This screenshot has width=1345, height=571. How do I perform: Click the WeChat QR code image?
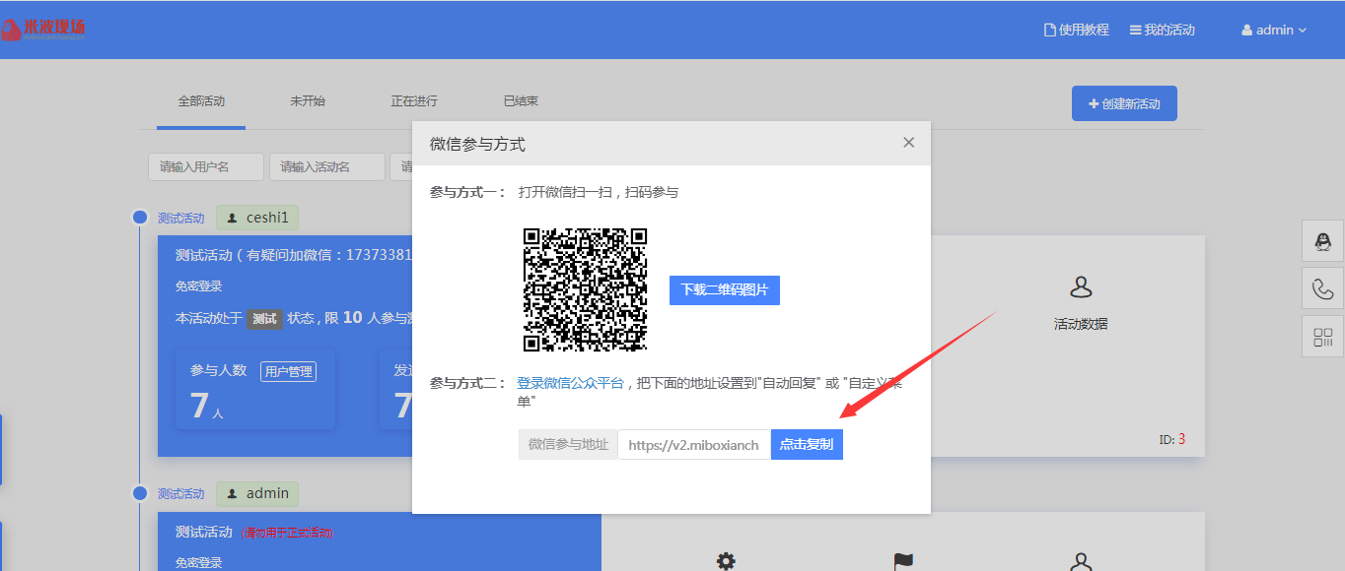[x=585, y=289]
